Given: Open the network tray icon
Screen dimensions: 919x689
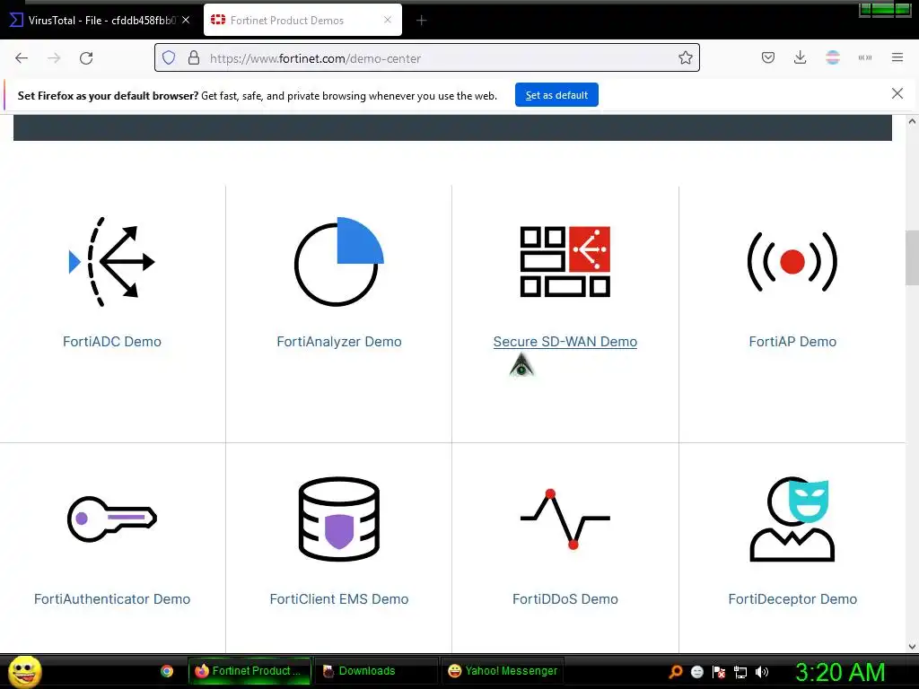Looking at the screenshot, I should click(740, 671).
